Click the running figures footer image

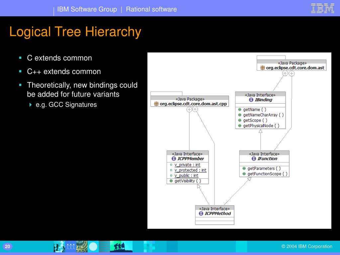tap(121, 247)
